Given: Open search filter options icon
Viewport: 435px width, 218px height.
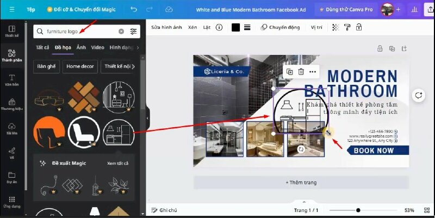Looking at the screenshot, I should point(134,32).
